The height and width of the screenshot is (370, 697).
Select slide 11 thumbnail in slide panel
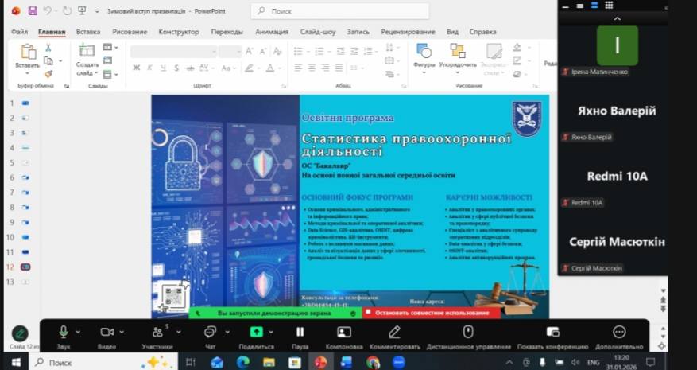click(25, 251)
